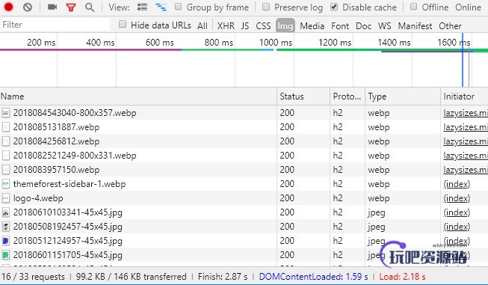Open lazysizes initiator link for 2018082521249-800x331.webp
488x285 pixels.
click(x=466, y=156)
